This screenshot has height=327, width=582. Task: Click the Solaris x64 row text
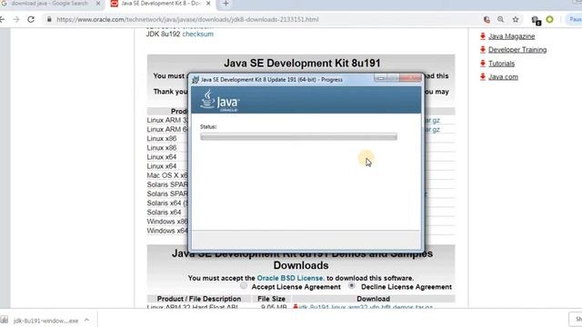tap(164, 212)
